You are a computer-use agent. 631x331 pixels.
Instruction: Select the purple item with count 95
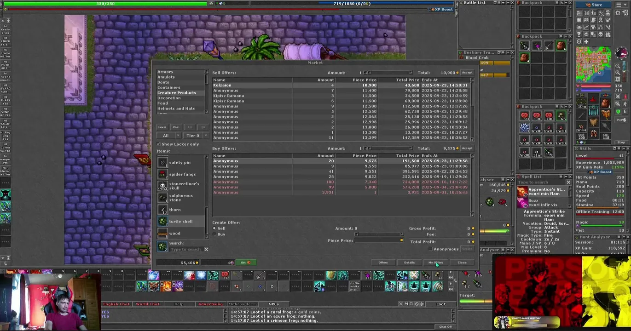537,46
